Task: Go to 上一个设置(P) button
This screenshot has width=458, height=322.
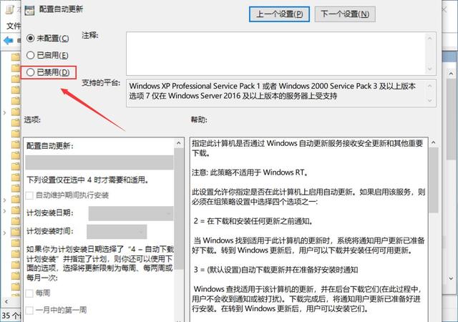Action: [279, 14]
